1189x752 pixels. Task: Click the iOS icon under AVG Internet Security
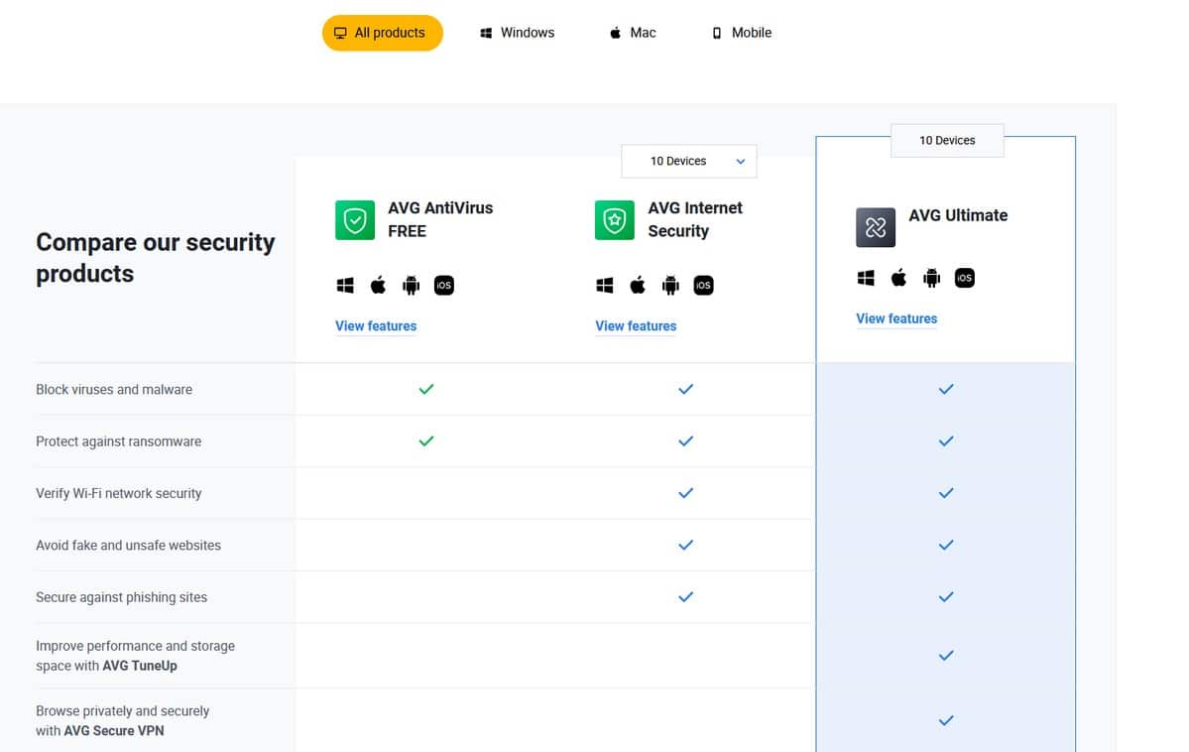(x=704, y=286)
